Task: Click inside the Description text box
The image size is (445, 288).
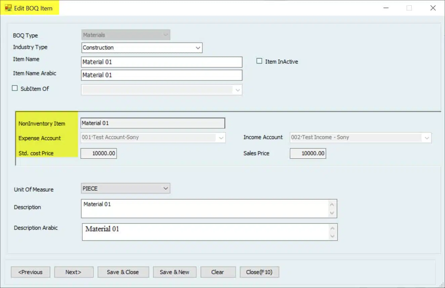Action: point(209,208)
